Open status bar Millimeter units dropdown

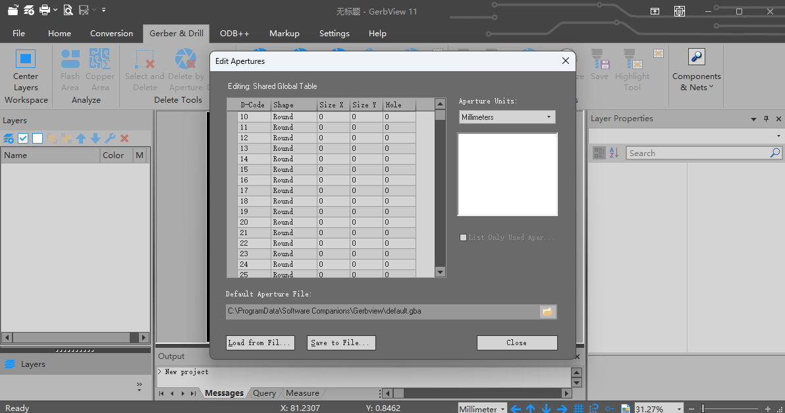pos(501,409)
